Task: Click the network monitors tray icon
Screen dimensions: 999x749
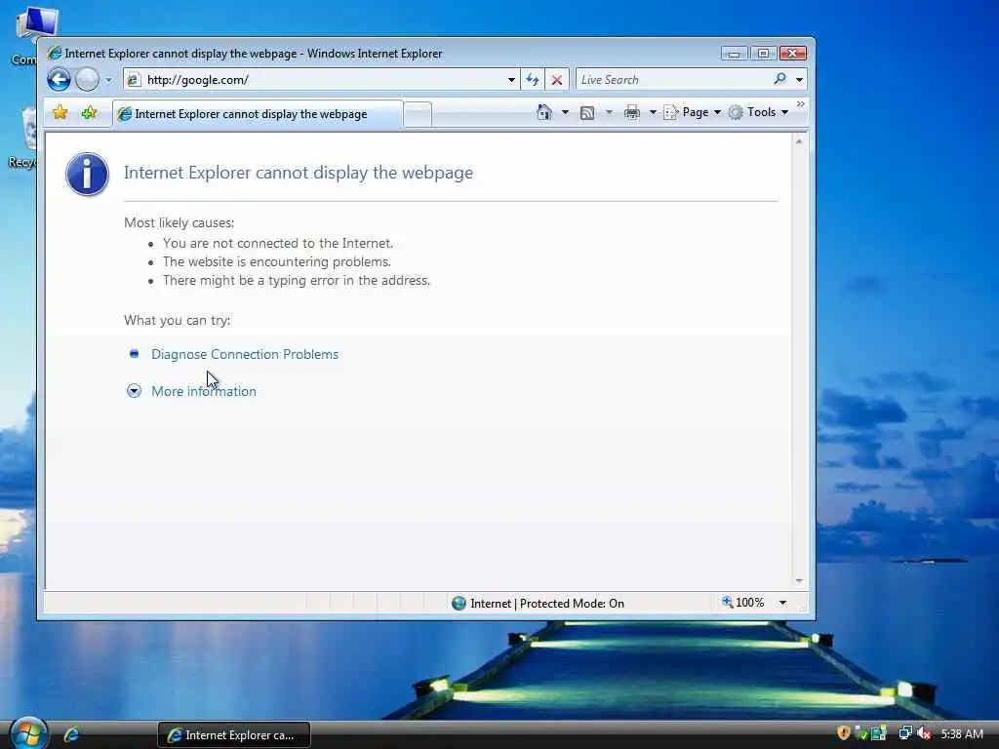Action: pos(904,733)
